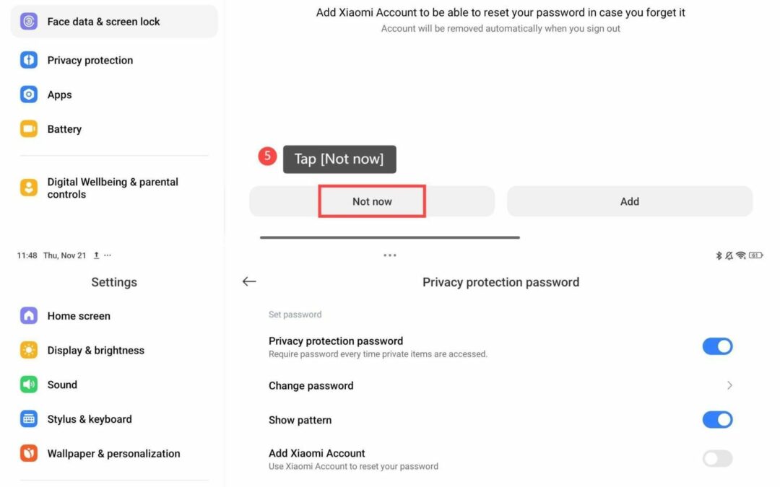Viewport: 780px width, 487px height.
Task: Tap the Battery settings icon
Action: (28, 128)
